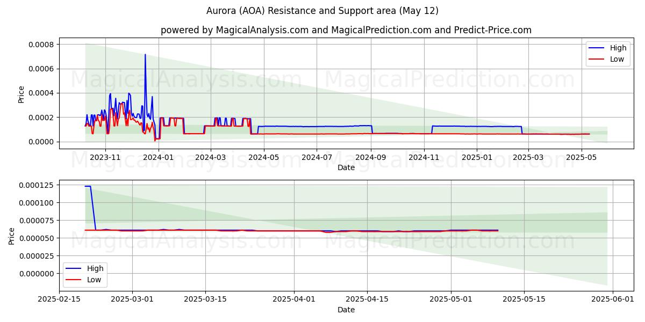
Task: Click the 2024-01 date tick label
Action: 159,157
